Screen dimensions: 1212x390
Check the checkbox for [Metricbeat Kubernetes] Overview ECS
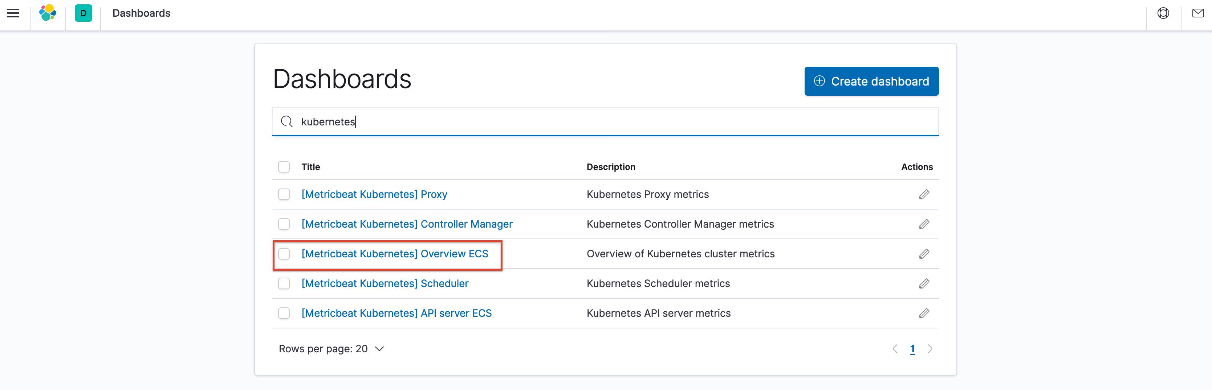pyautogui.click(x=284, y=254)
